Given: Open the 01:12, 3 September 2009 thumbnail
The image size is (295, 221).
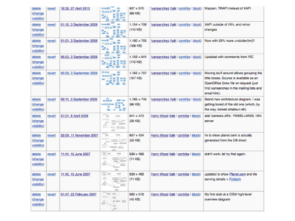Looking at the screenshot, I should [114, 30].
